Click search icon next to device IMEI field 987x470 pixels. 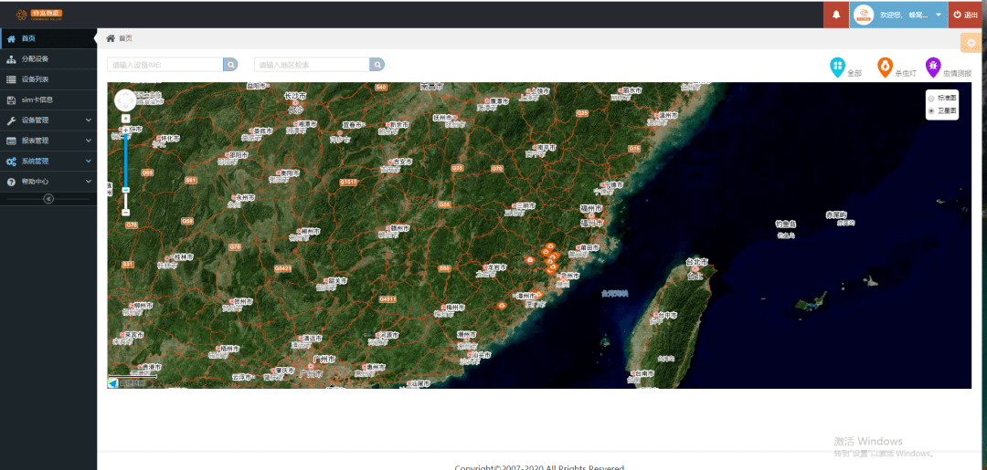[231, 65]
